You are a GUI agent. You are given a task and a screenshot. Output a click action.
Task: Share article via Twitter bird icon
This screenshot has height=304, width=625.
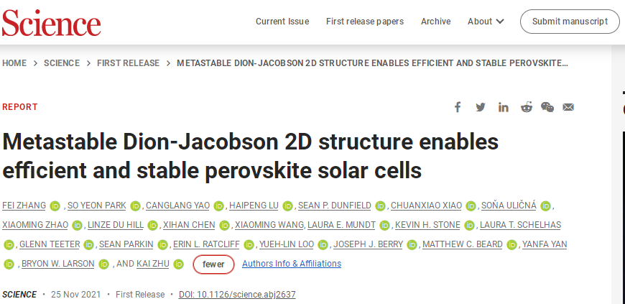(481, 107)
